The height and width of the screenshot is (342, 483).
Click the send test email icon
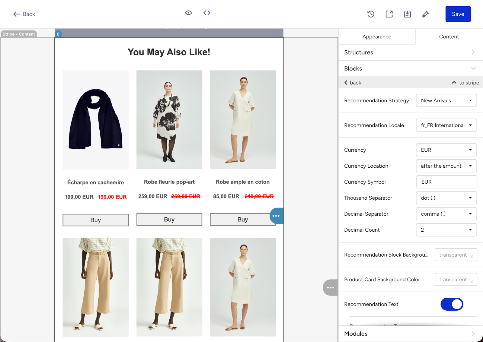pos(426,14)
